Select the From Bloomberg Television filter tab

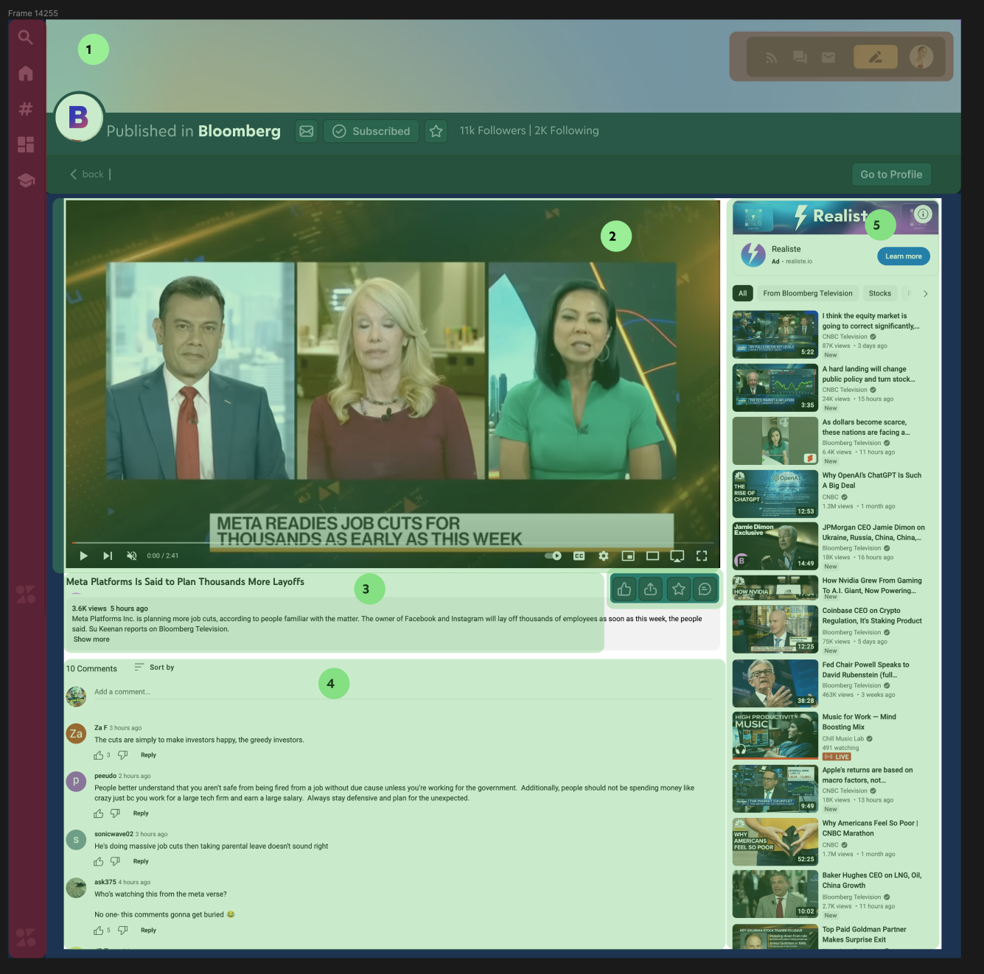(x=807, y=293)
